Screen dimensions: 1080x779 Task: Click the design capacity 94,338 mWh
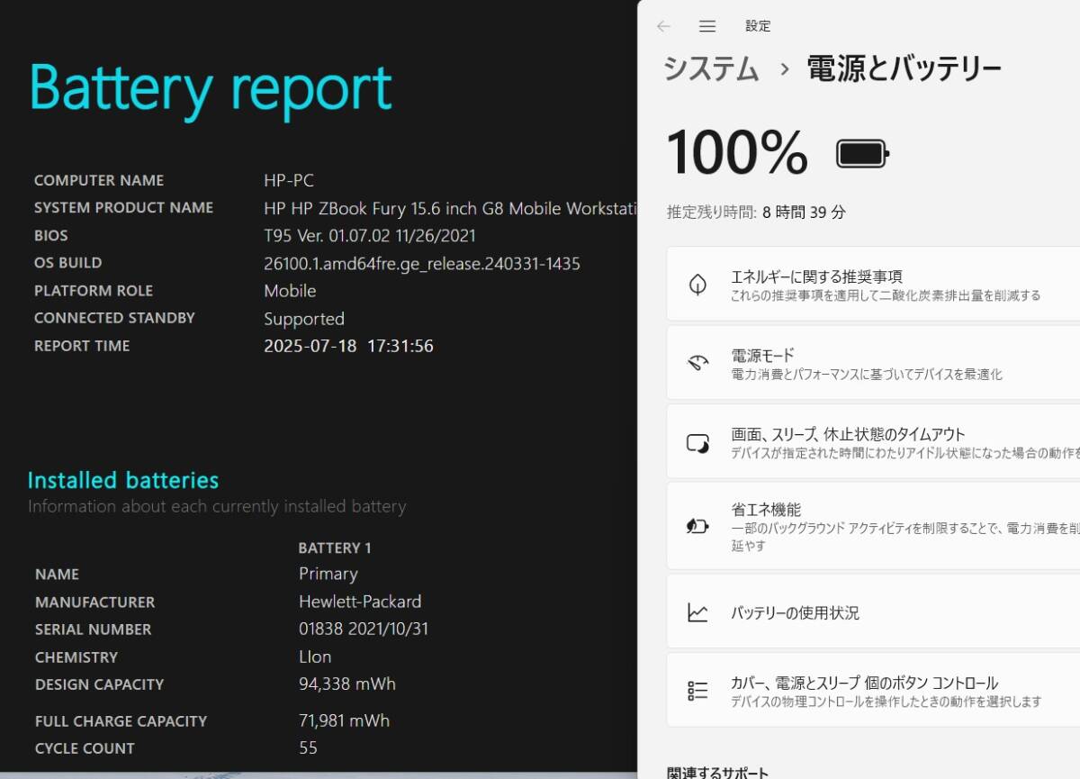[x=347, y=684]
